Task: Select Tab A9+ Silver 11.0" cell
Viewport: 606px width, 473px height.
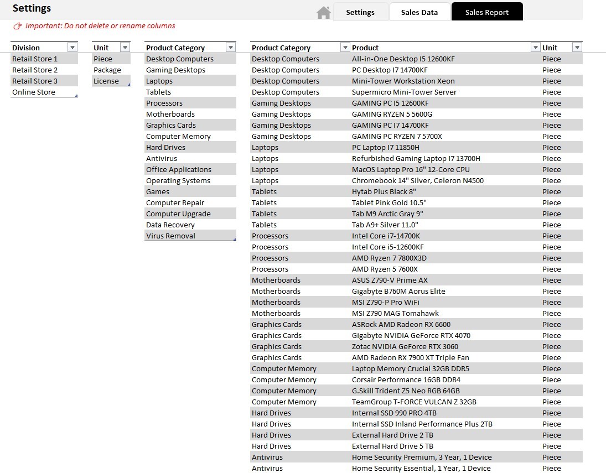Action: [445, 225]
